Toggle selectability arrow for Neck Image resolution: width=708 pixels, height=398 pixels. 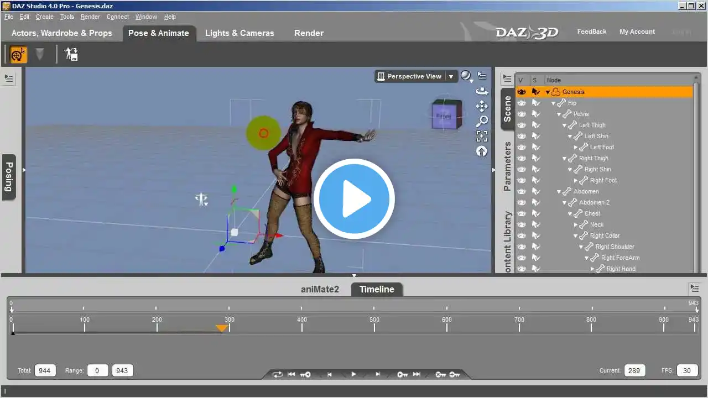[535, 224]
